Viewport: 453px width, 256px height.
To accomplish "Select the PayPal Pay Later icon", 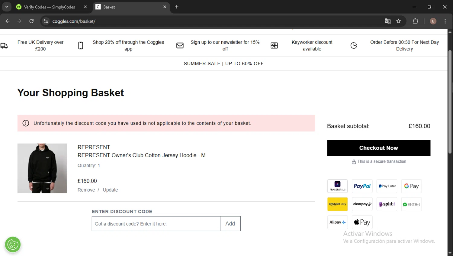I will click(x=387, y=186).
